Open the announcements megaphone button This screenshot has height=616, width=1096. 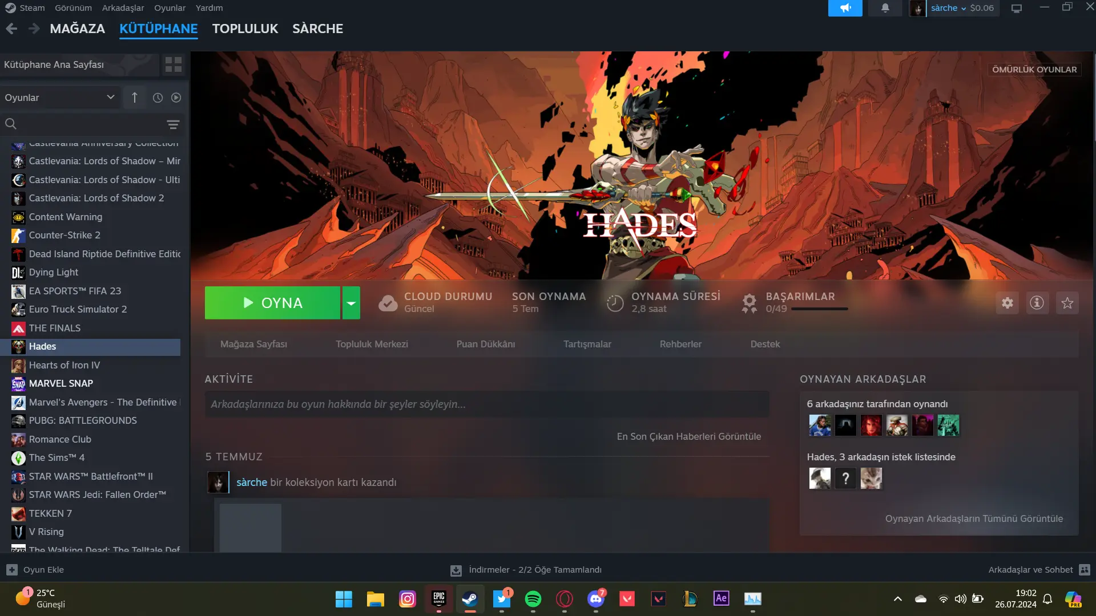pyautogui.click(x=845, y=8)
